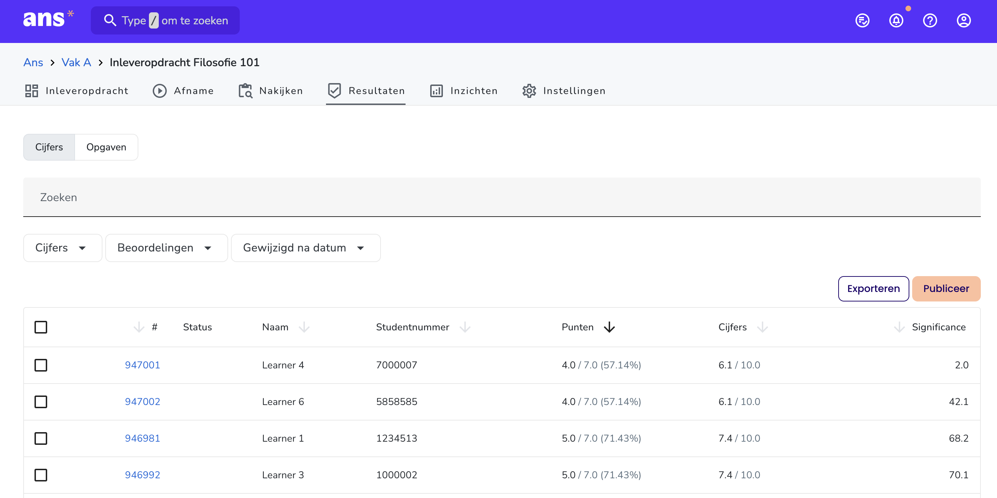997x498 pixels.
Task: Click the Inleveropdracht grid icon
Action: [31, 91]
